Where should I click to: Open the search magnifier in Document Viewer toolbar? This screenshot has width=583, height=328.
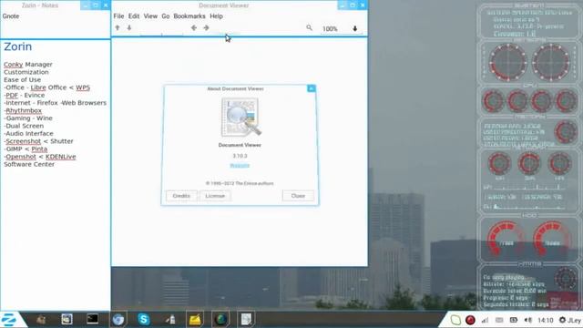click(309, 27)
